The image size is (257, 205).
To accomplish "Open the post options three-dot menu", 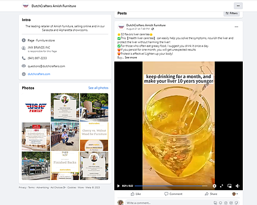I will (x=237, y=27).
